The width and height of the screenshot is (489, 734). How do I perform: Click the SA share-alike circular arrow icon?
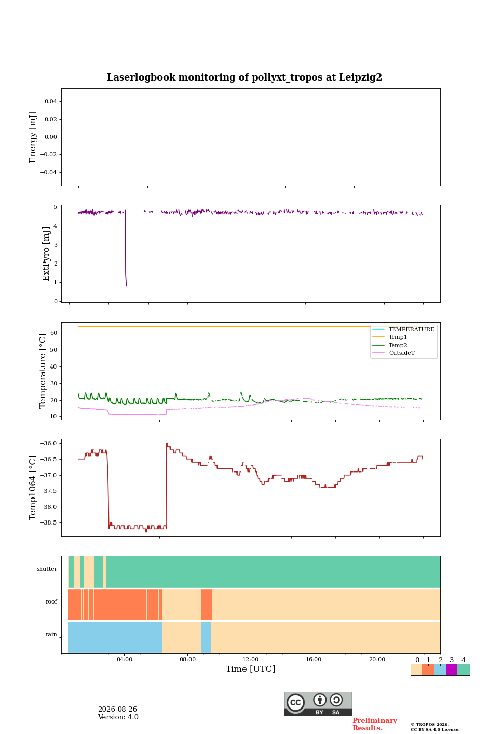click(x=336, y=700)
